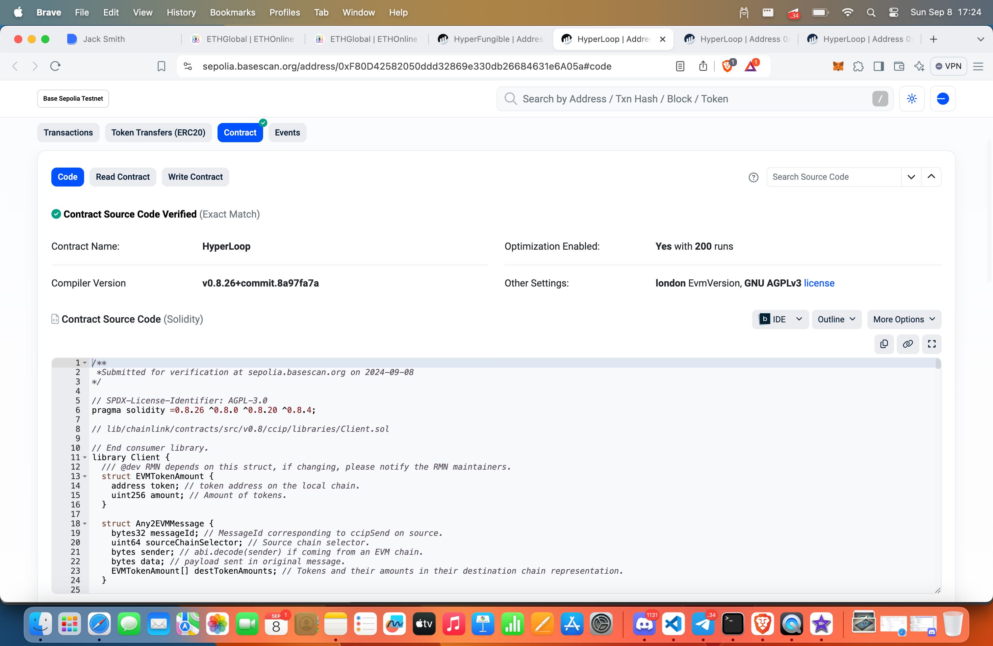Focus the Search Source Code field
Image resolution: width=993 pixels, height=646 pixels.
834,177
